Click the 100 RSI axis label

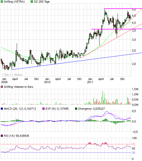point(134,138)
